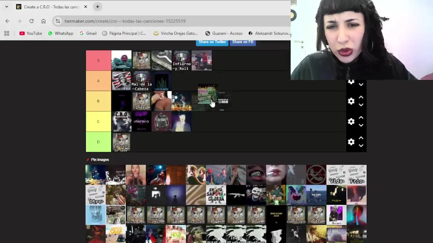
Task: Select Blue image in pool
Action: coord(256,215)
